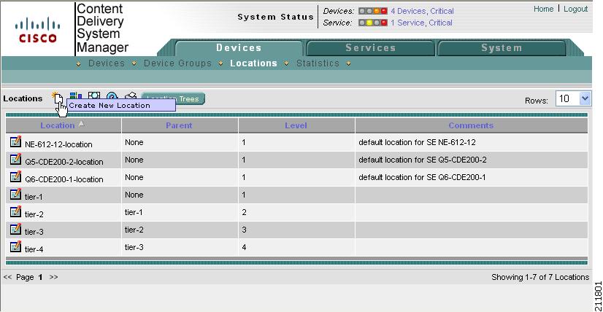The image size is (603, 312).
Task: Open the '1 Service, Critical' link
Action: 421,23
